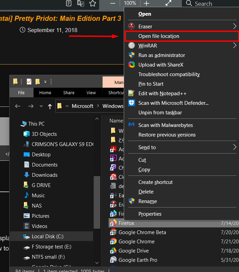Select Local Disk (C:) in navigation pane

coord(48,236)
